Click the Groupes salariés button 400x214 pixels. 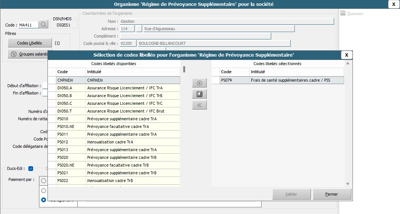coord(28,54)
